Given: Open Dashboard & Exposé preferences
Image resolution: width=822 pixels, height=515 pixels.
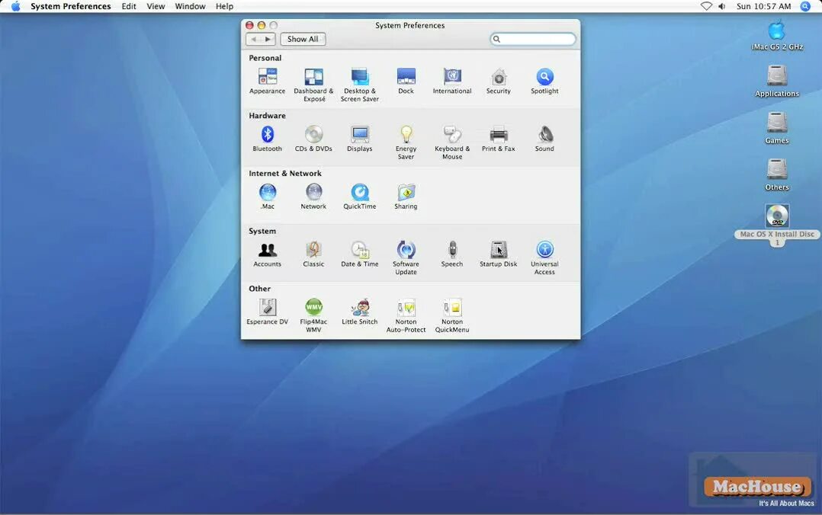Looking at the screenshot, I should tap(313, 85).
